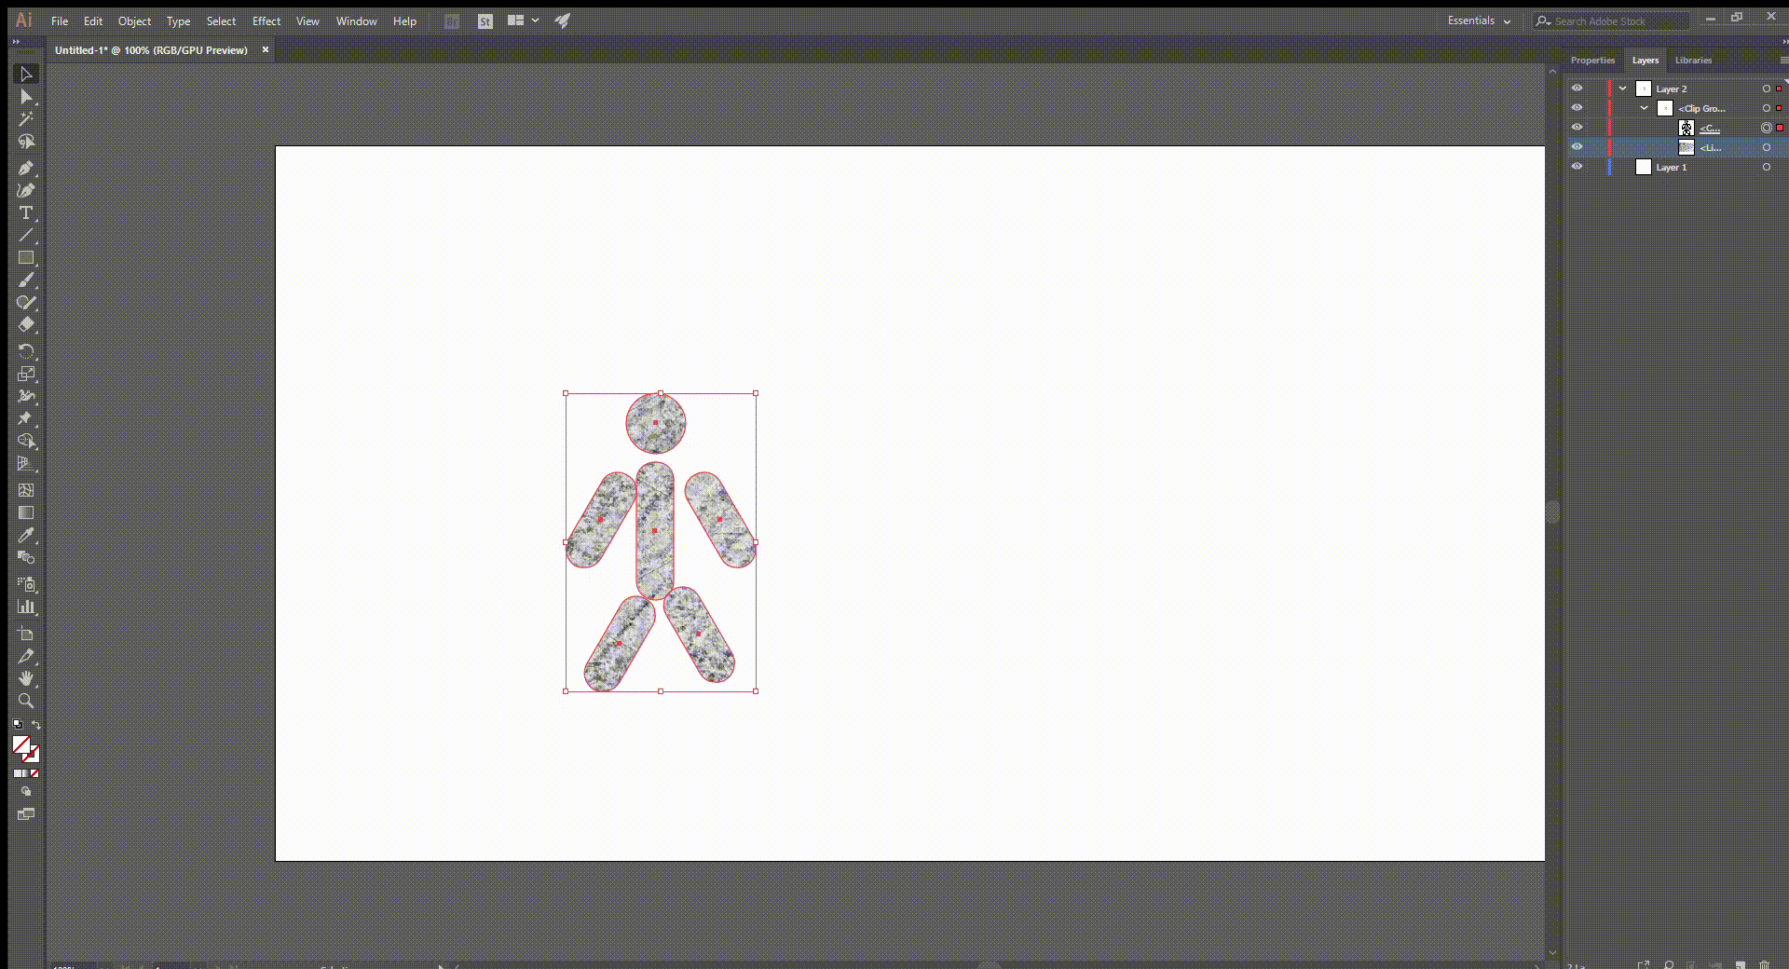Pick the Rotate tool

[x=25, y=351]
